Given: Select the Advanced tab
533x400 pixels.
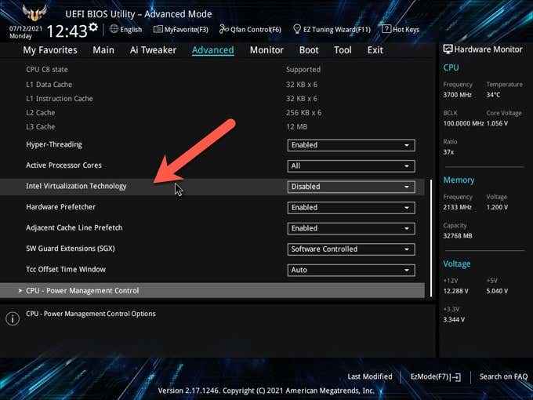Looking at the screenshot, I should [212, 50].
